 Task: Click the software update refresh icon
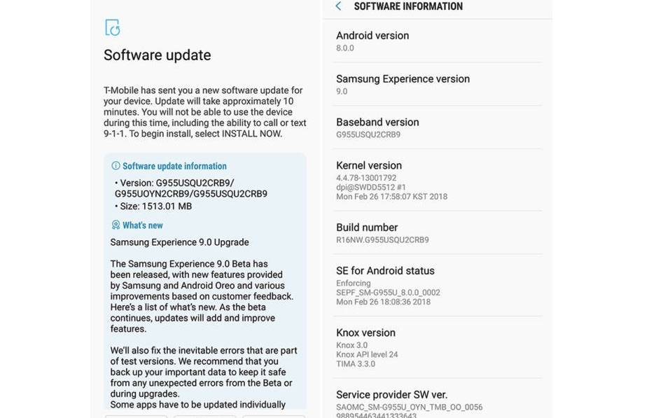113,28
